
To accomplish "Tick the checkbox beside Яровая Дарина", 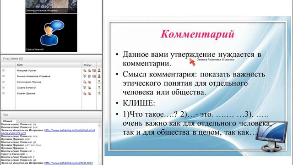I will pos(3,93).
